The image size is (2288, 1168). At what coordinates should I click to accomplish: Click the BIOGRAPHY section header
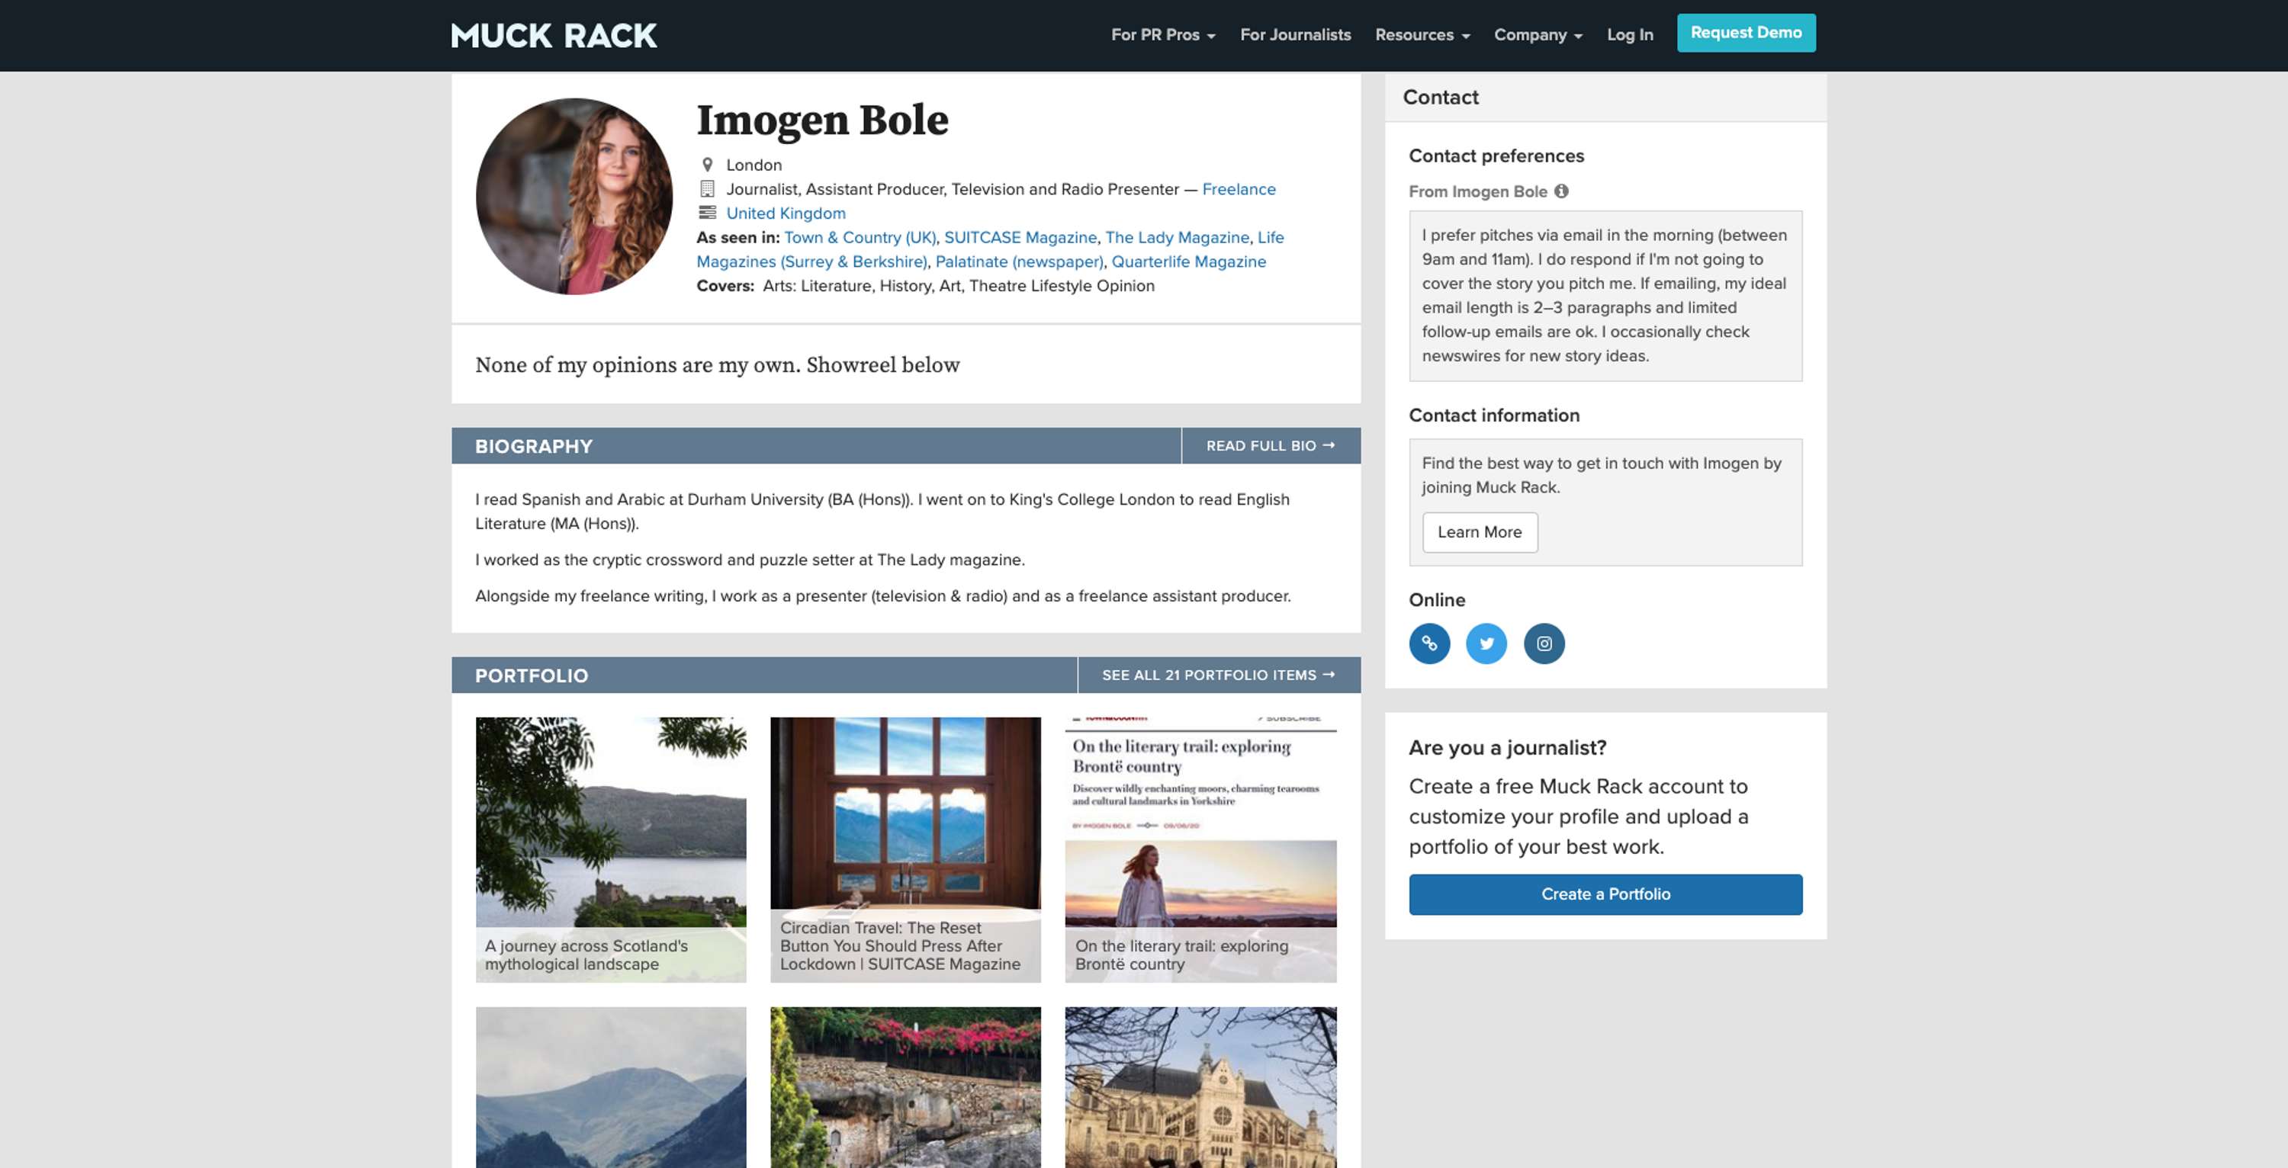coord(533,446)
